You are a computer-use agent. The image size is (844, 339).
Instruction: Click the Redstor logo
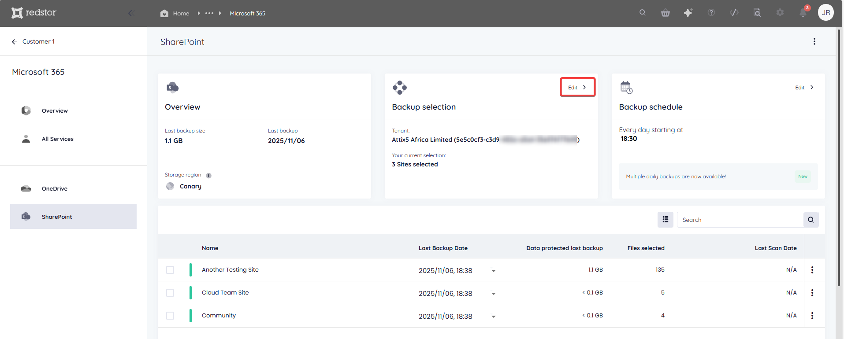[34, 13]
